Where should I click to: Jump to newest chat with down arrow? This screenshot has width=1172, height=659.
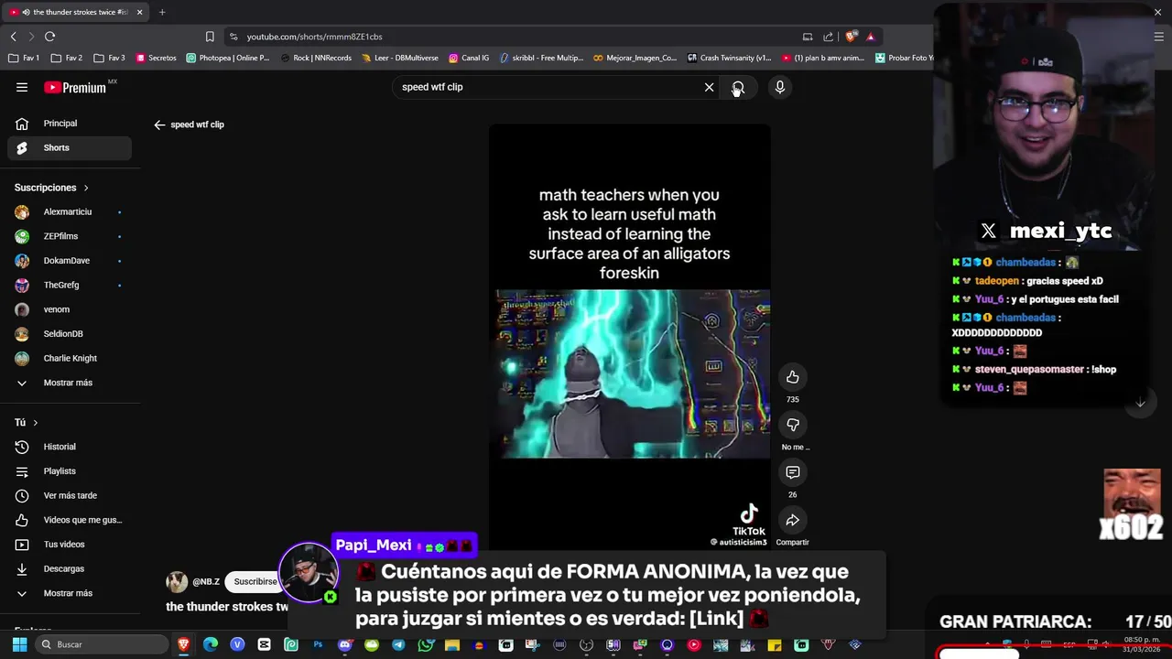click(x=1140, y=403)
